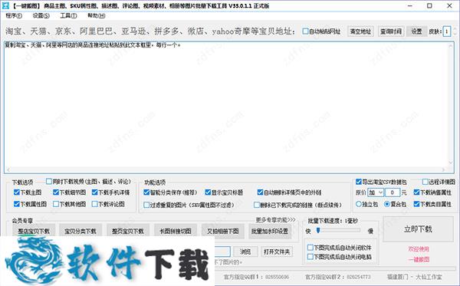The image size is (460, 286).
Task: Uncheck the 下载主图 checkbox
Action: pos(16,192)
